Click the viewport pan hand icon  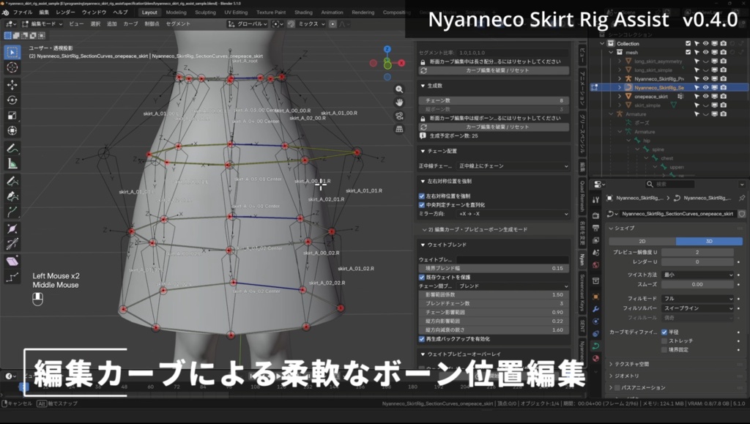pyautogui.click(x=399, y=103)
